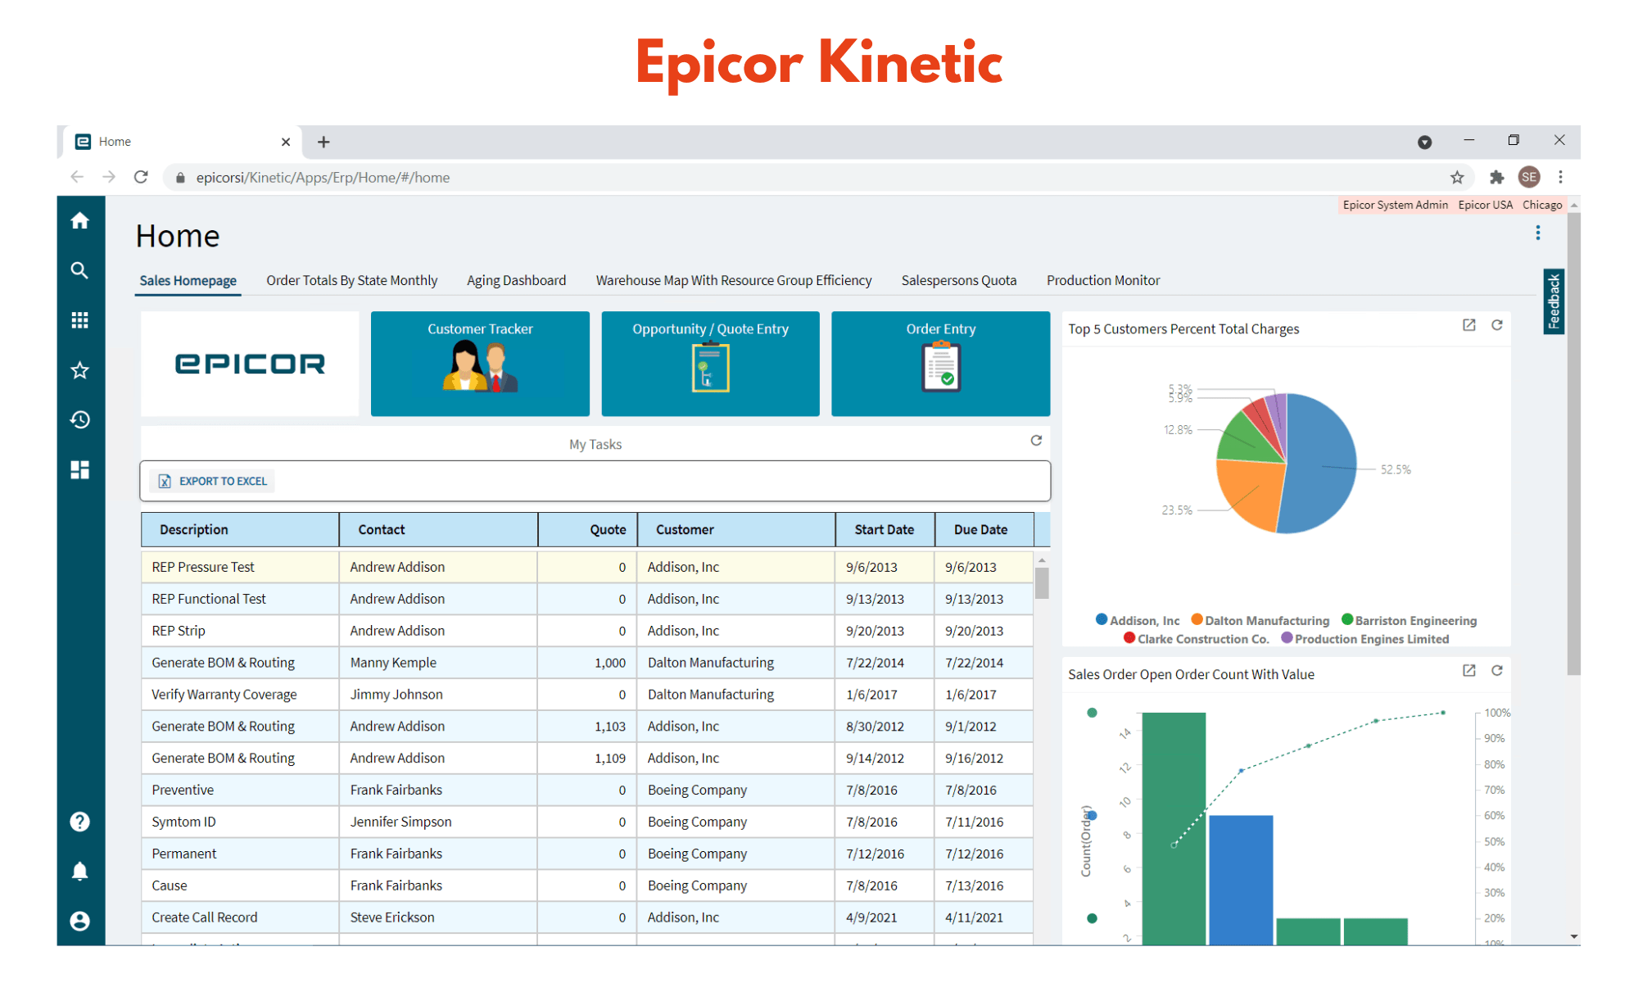Screen dimensions: 1638x983
Task: Pop out Top 5 Customers chart
Action: point(1469,325)
